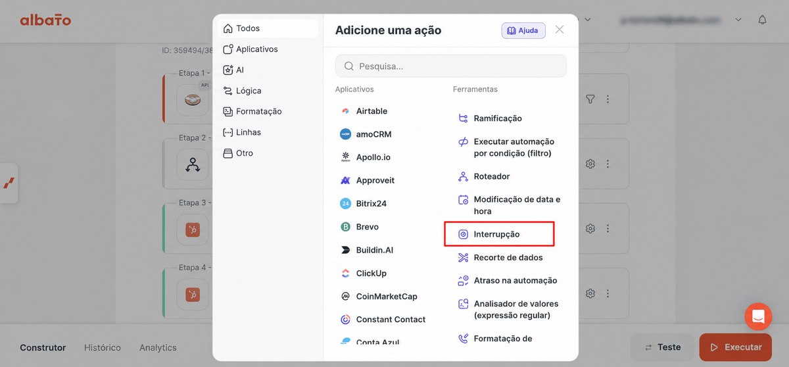The height and width of the screenshot is (367, 789).
Task: Open the Etapa 3 settings gear
Action: point(590,229)
